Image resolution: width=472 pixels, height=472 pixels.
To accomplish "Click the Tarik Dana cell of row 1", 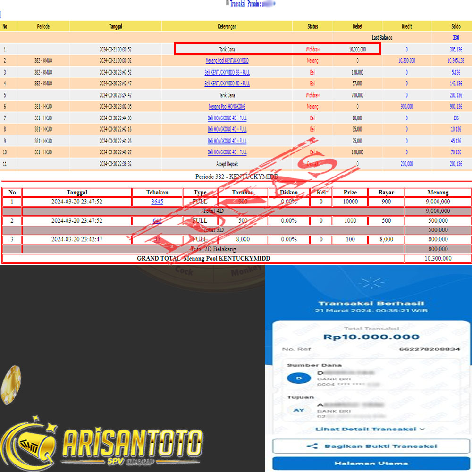I will click(x=227, y=50).
